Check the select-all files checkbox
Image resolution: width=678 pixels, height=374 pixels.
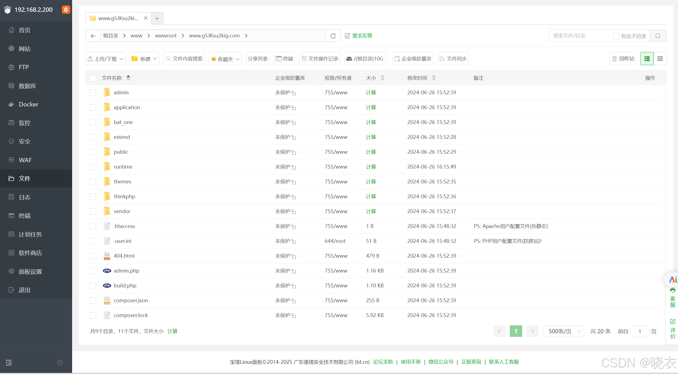tap(93, 78)
